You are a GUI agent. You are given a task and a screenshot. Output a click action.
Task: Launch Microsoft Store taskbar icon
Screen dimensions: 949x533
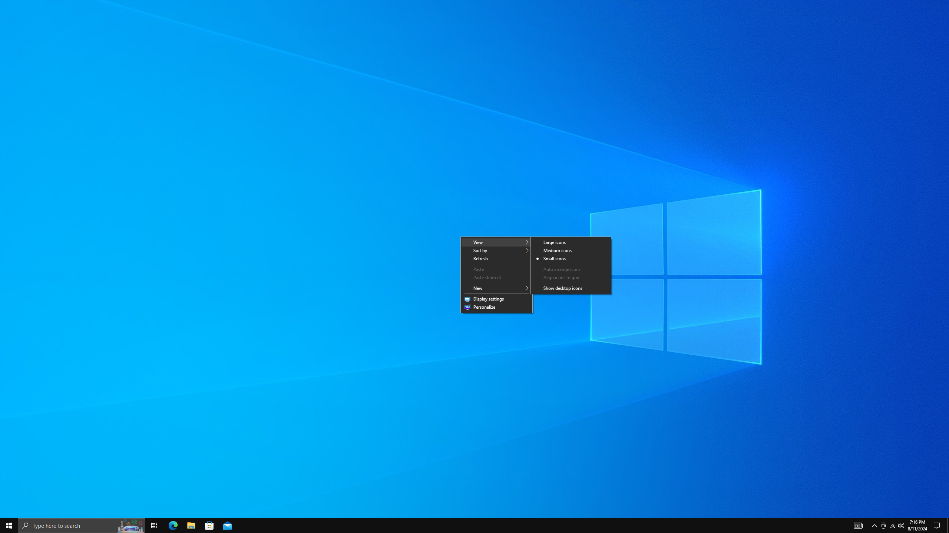coord(209,525)
